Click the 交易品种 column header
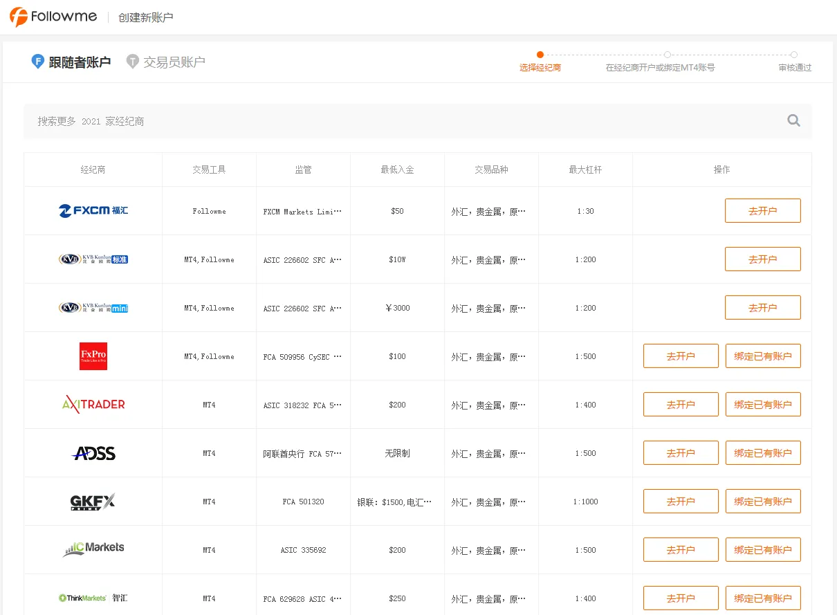Screen dimensions: 837x615 coord(491,169)
